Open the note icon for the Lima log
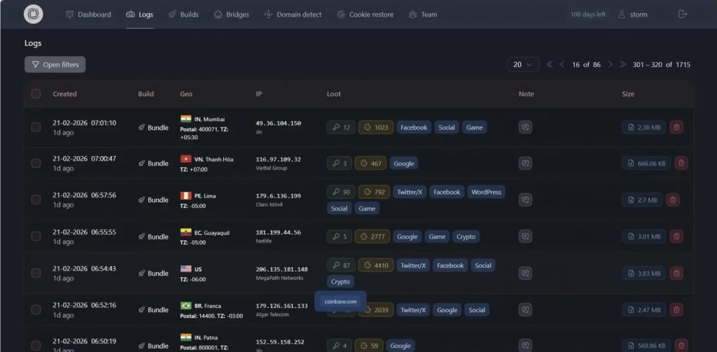This screenshot has height=352, width=717. tap(525, 200)
